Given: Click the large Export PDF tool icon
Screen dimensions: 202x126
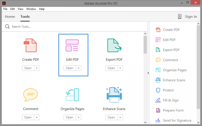Looking at the screenshot, I should (114, 45).
